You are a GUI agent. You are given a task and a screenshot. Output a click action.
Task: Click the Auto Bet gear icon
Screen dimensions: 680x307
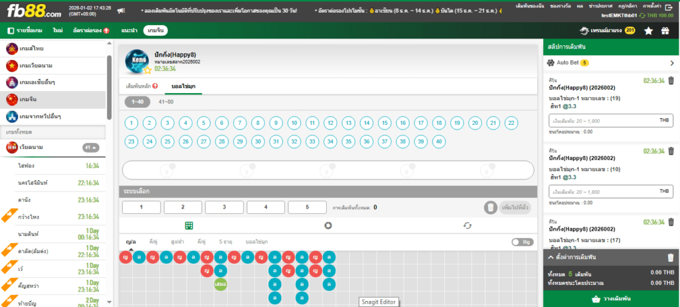click(551, 63)
